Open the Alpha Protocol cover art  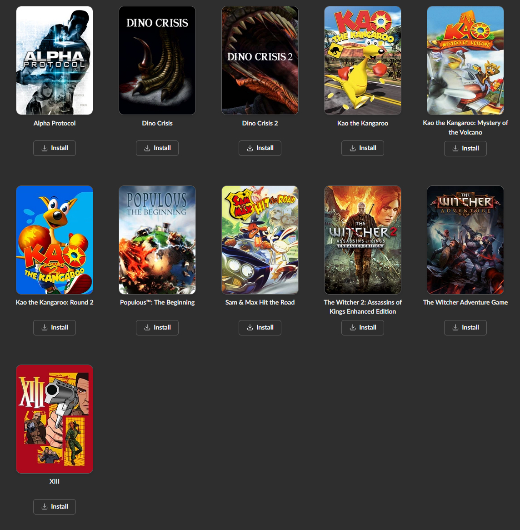[x=55, y=60]
